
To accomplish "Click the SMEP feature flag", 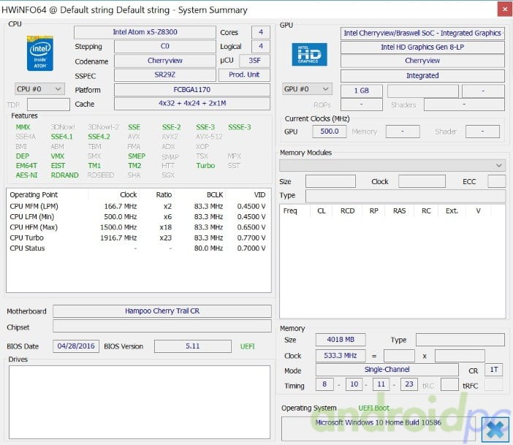I will (x=137, y=156).
